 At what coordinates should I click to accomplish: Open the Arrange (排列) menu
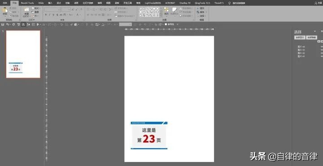pos(166,12)
